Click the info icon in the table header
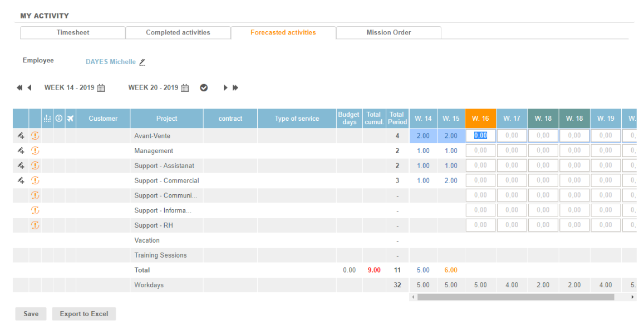 pos(58,119)
